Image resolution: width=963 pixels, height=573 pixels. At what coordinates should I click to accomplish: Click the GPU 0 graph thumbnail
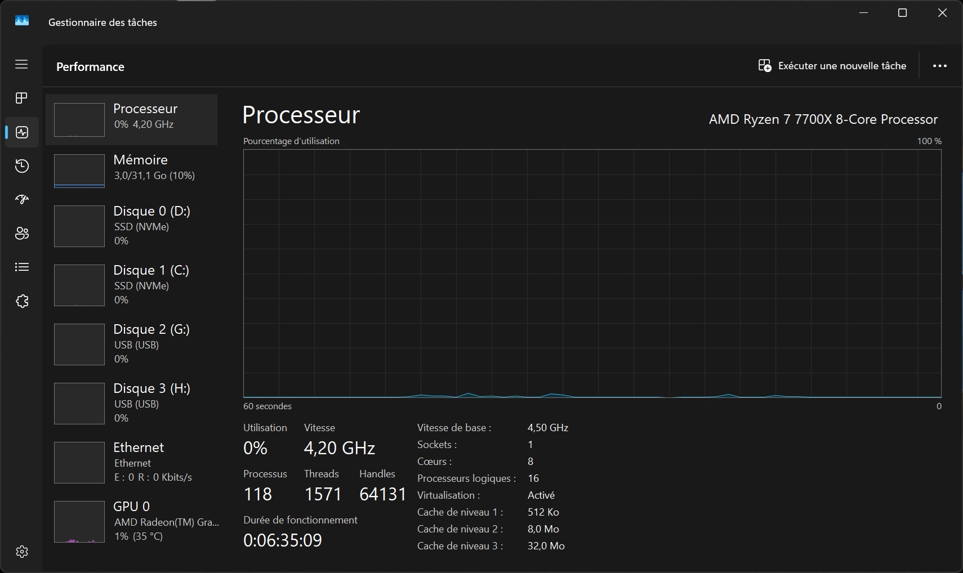pos(79,522)
